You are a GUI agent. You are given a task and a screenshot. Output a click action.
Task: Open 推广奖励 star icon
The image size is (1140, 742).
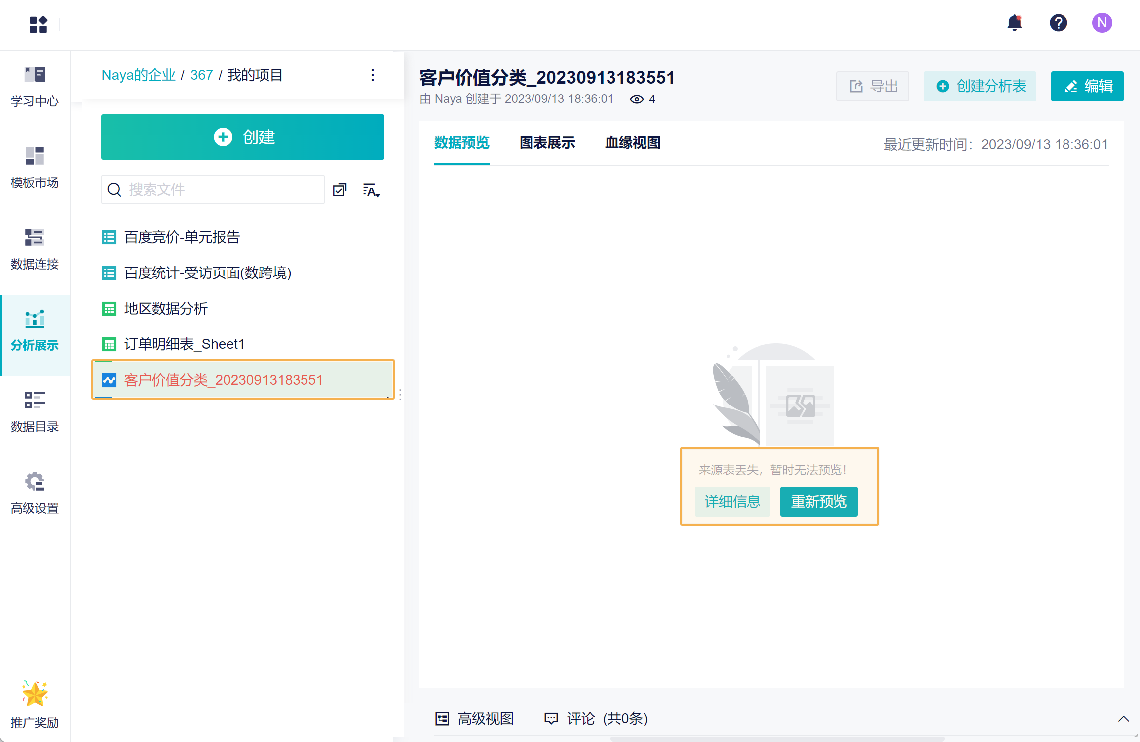point(35,693)
